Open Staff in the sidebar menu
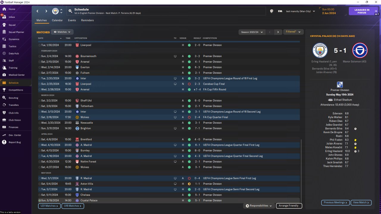 pyautogui.click(x=11, y=61)
